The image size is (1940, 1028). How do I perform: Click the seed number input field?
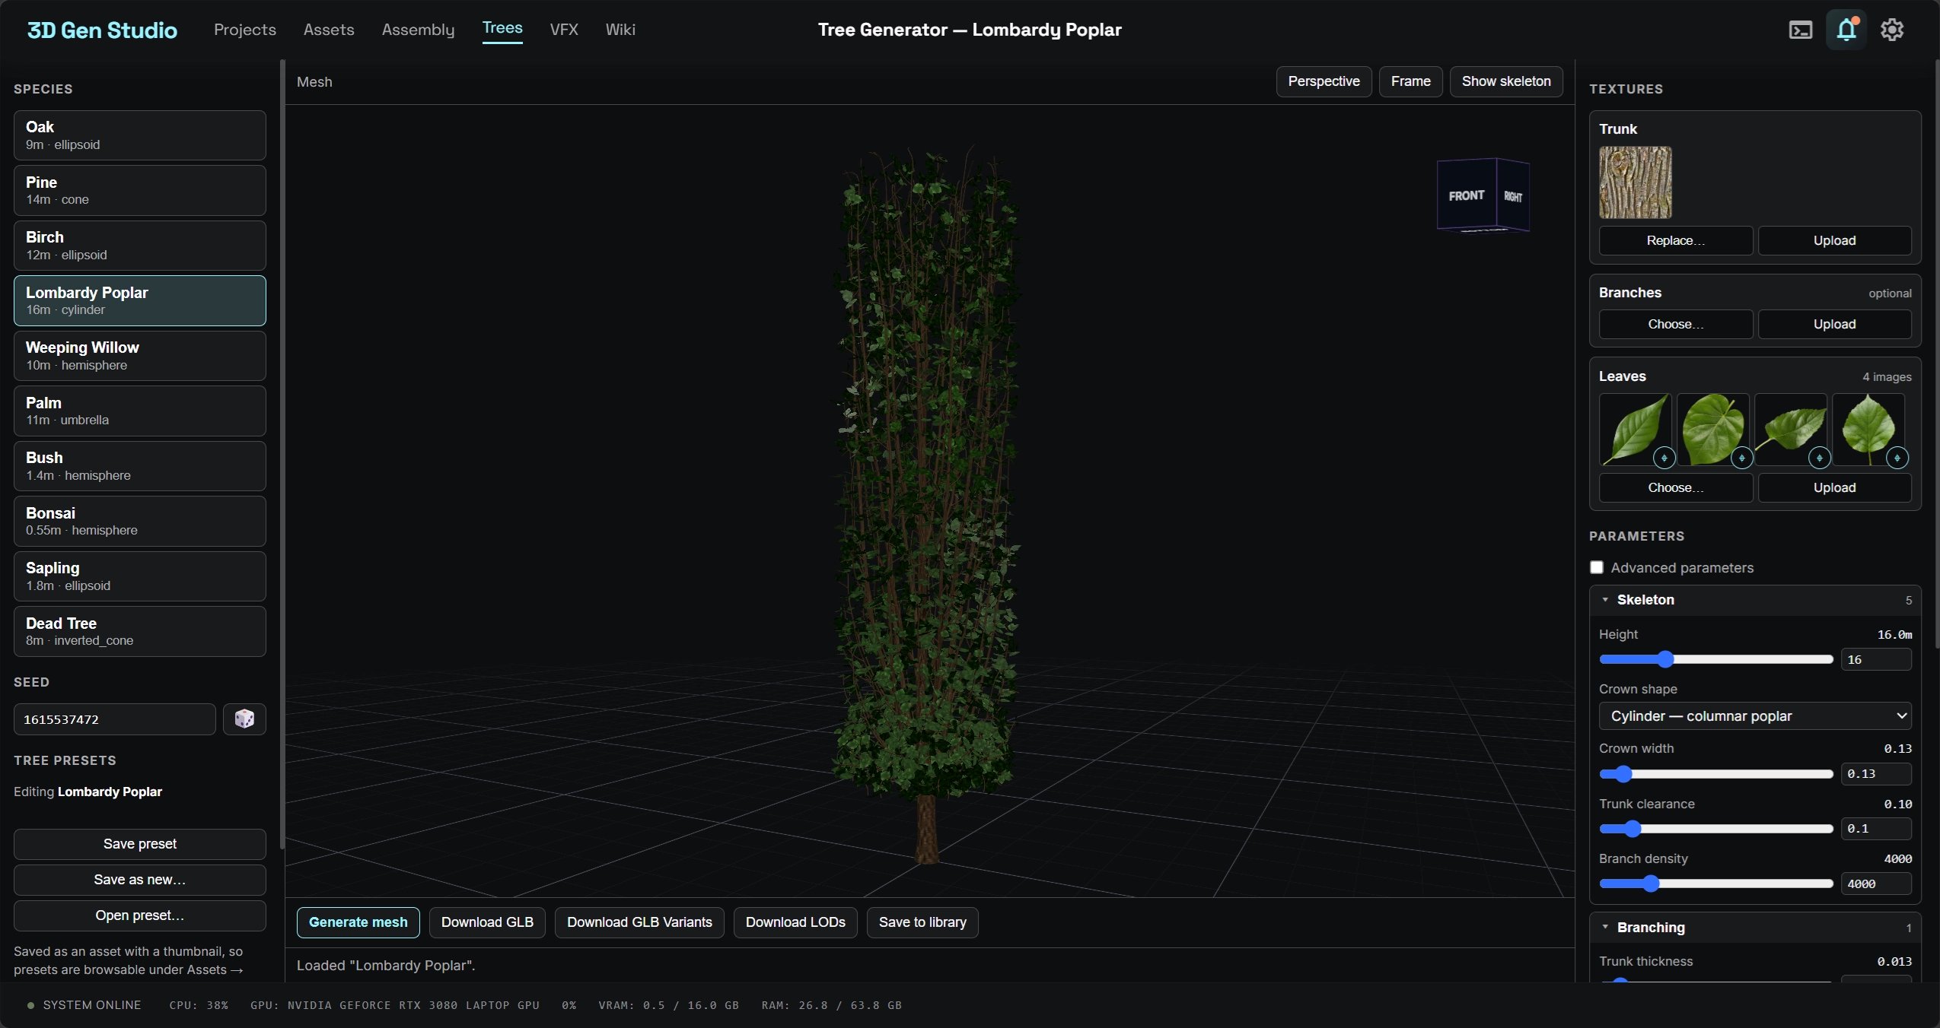(115, 719)
